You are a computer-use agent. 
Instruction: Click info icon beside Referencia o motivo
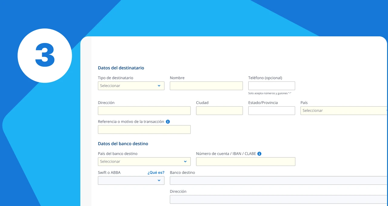[168, 121]
